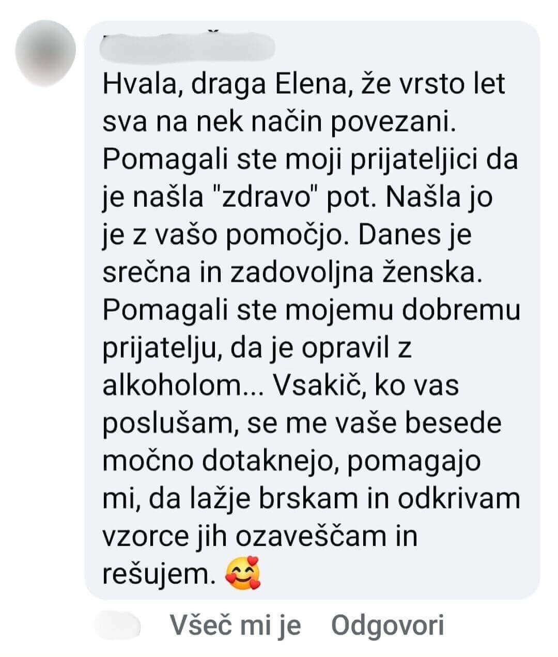
Task: Click the word "rešujem." before the emoji
Action: (159, 574)
